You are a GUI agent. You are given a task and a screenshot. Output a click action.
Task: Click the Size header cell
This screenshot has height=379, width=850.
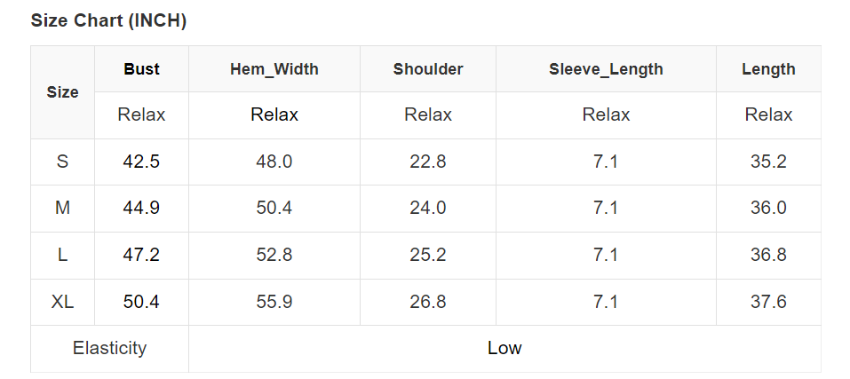tap(62, 91)
